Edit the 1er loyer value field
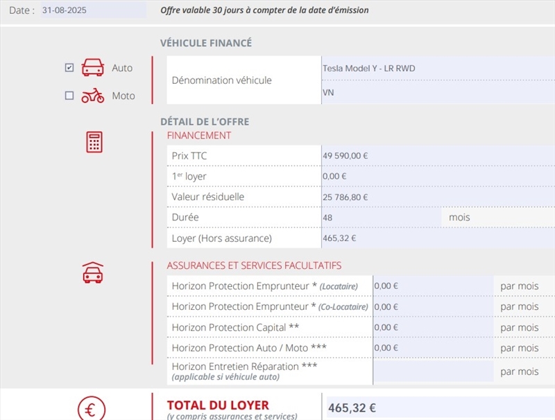Viewport: 555px width, 420px height. pos(438,176)
